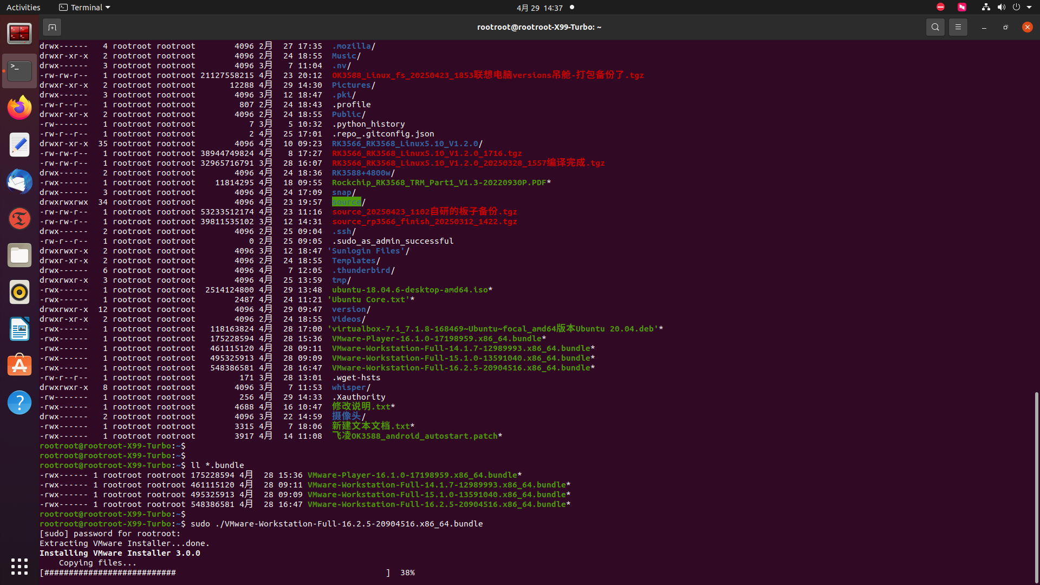Click the network status icon
Image resolution: width=1040 pixels, height=585 pixels.
[986, 8]
